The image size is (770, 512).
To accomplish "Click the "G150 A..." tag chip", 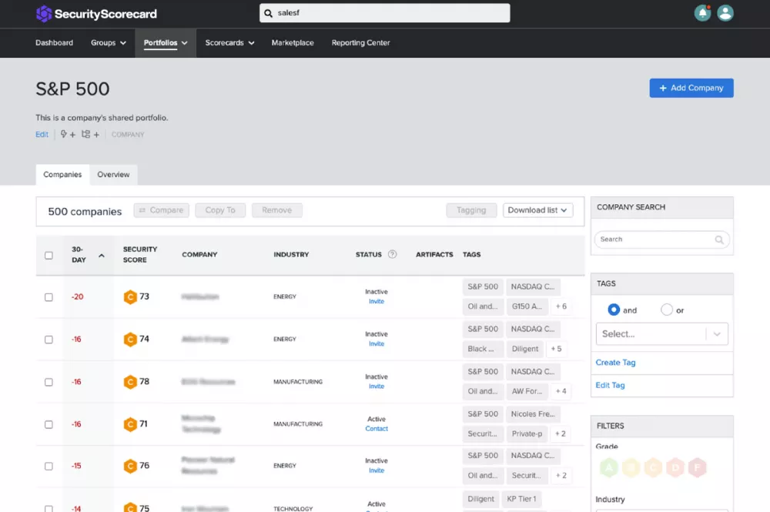I will pyautogui.click(x=527, y=306).
